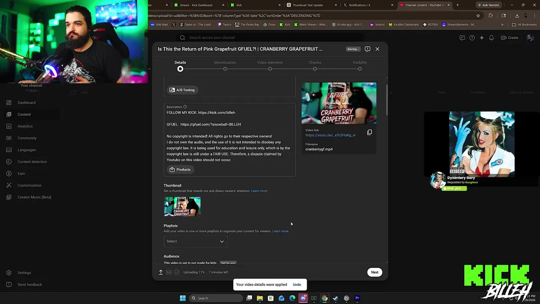Open the Description help question-mark icon
Screen dimensions: 540x304
click(x=185, y=107)
